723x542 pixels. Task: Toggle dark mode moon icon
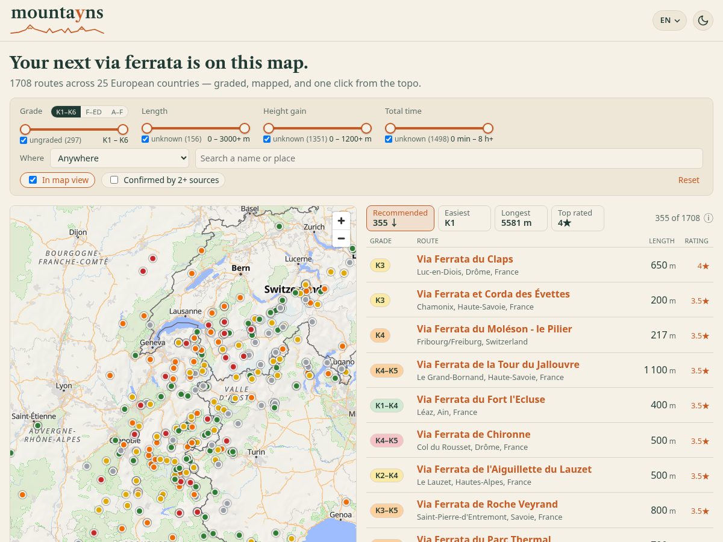[703, 20]
